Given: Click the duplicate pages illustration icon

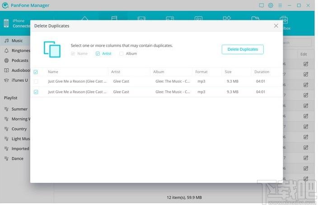Looking at the screenshot, I should (52, 49).
